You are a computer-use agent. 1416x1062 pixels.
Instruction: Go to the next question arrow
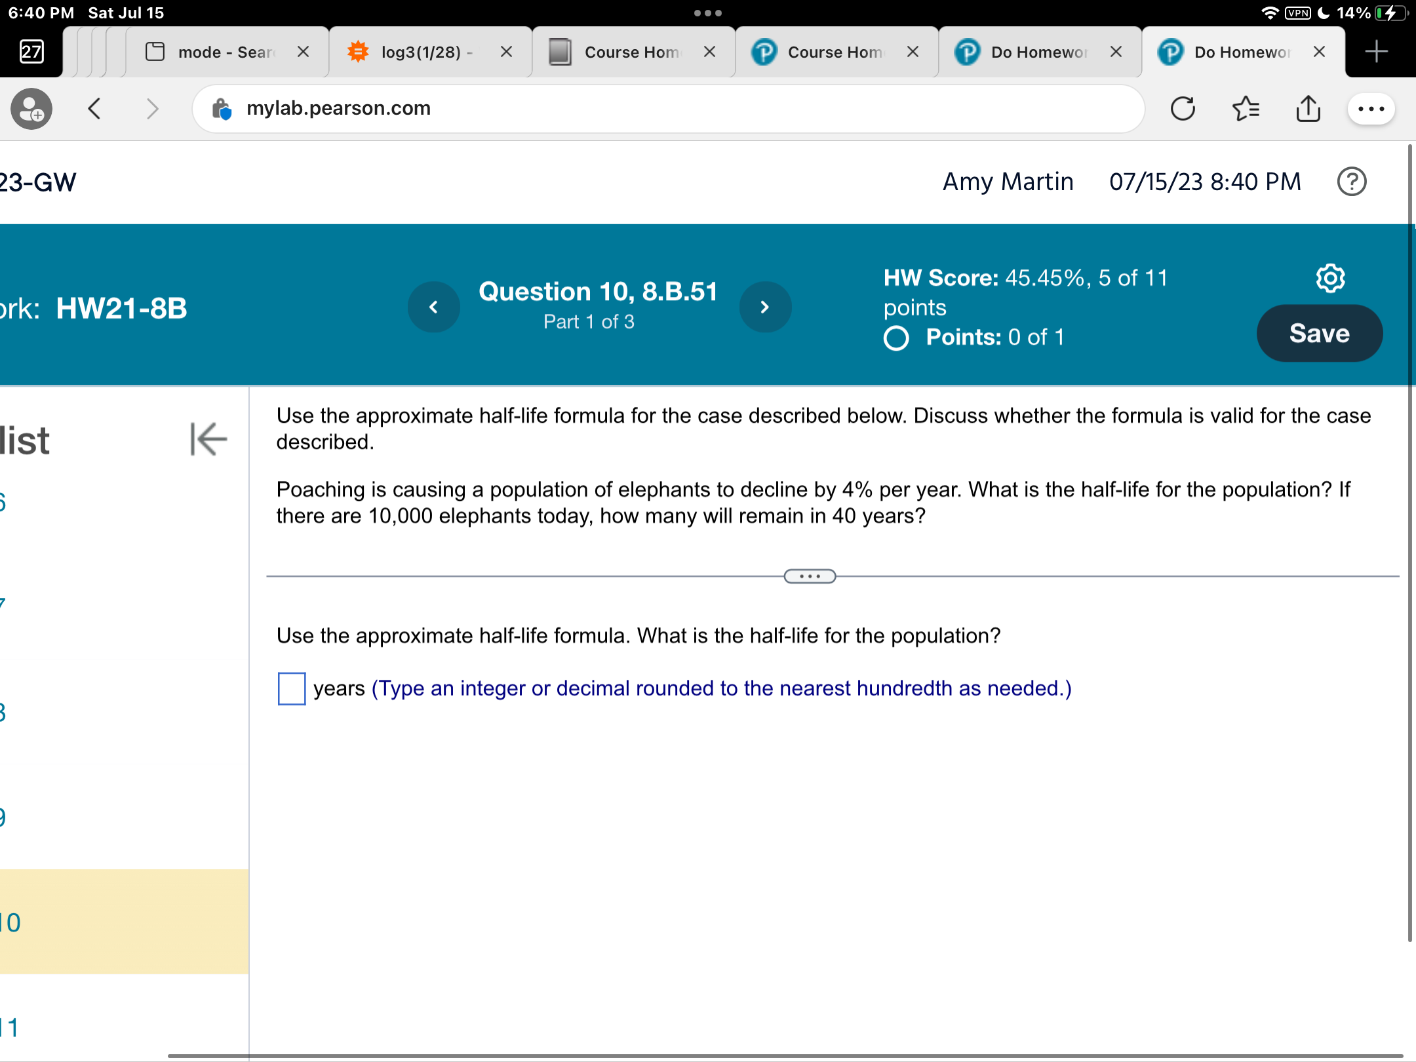764,307
